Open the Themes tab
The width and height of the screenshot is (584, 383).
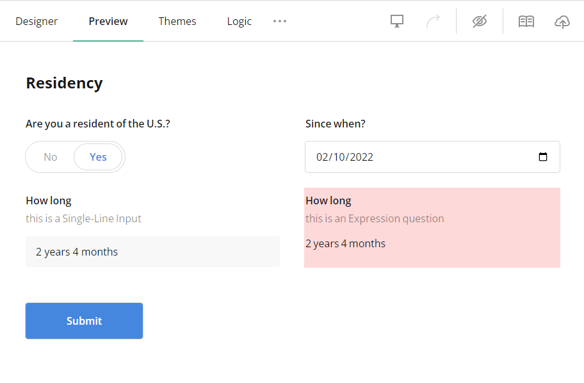(x=177, y=20)
